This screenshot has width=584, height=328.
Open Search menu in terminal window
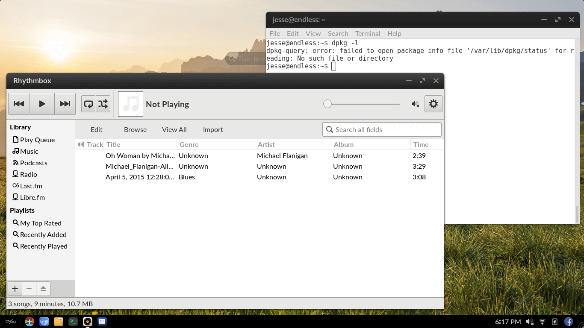click(338, 33)
